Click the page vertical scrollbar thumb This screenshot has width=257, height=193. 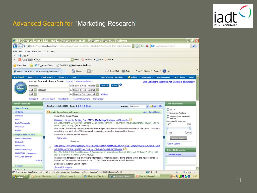click(197, 89)
